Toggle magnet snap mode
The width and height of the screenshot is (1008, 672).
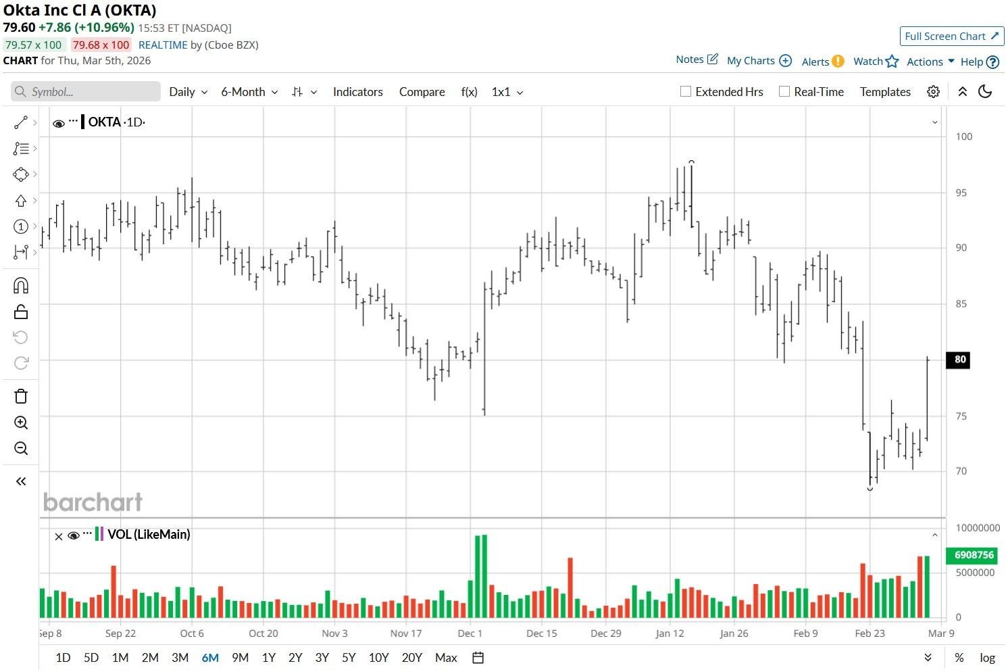pyautogui.click(x=21, y=285)
